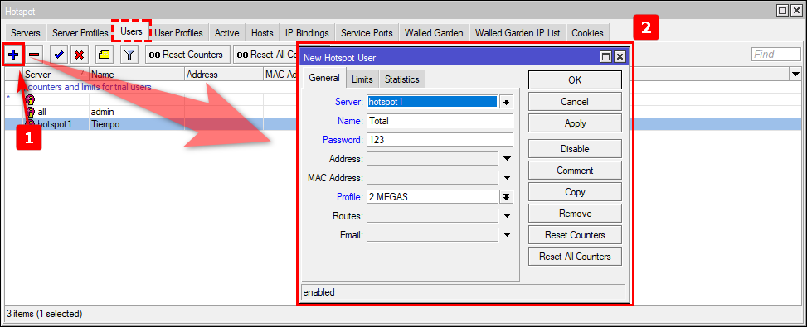Click the empty MAC Address input field
This screenshot has height=327, width=807.
click(x=432, y=178)
